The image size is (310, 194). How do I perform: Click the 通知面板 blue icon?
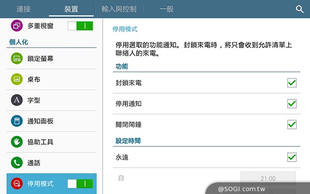click(x=16, y=121)
